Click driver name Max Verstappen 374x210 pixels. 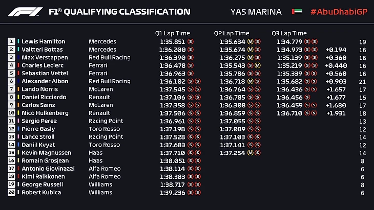tap(40, 58)
